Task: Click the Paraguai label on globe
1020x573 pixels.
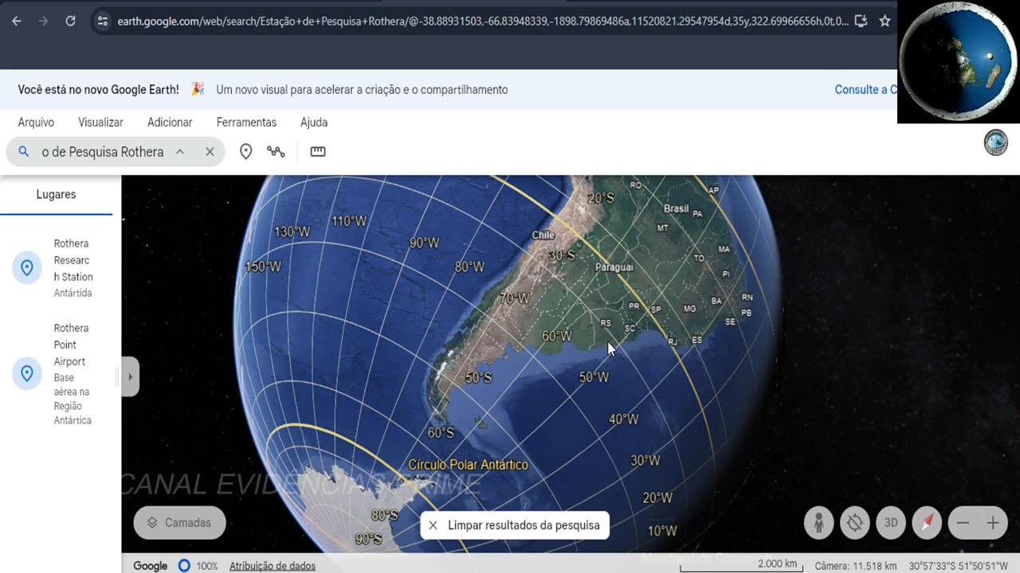Action: [x=614, y=267]
